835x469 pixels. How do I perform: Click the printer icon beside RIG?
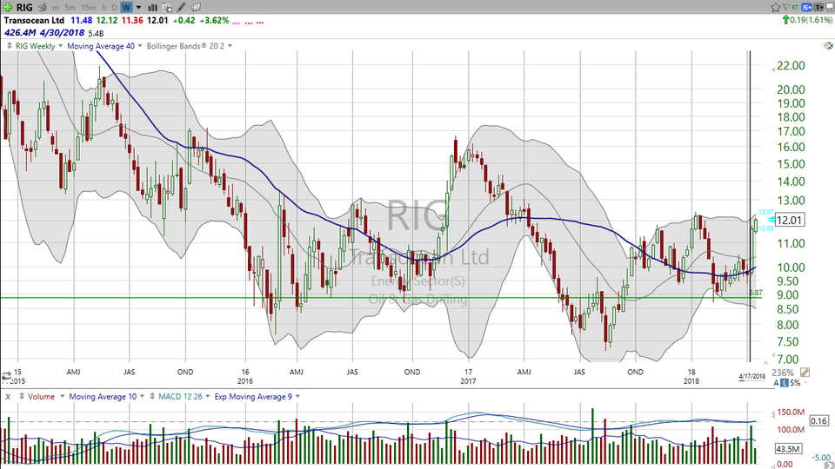point(42,7)
